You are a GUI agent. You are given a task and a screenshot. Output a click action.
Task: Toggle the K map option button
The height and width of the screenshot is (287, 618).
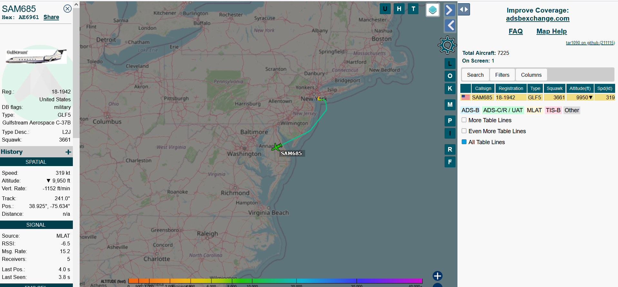click(450, 89)
